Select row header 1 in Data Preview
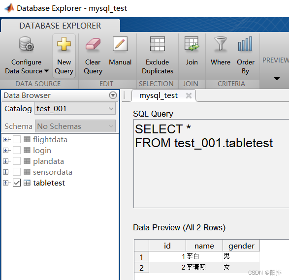Screen dimensions: 289x280 [141, 257]
